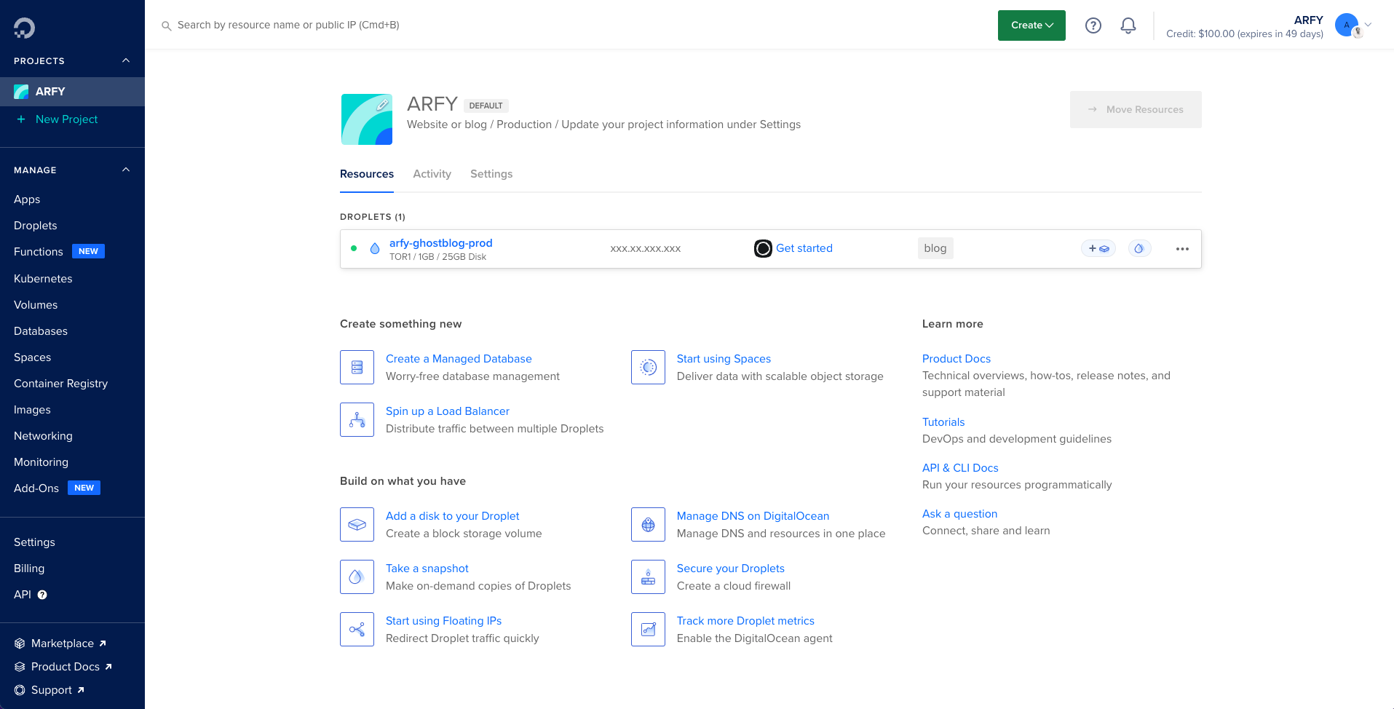Click Create a Managed Database link
Screen dimensions: 1394x709
(x=459, y=359)
